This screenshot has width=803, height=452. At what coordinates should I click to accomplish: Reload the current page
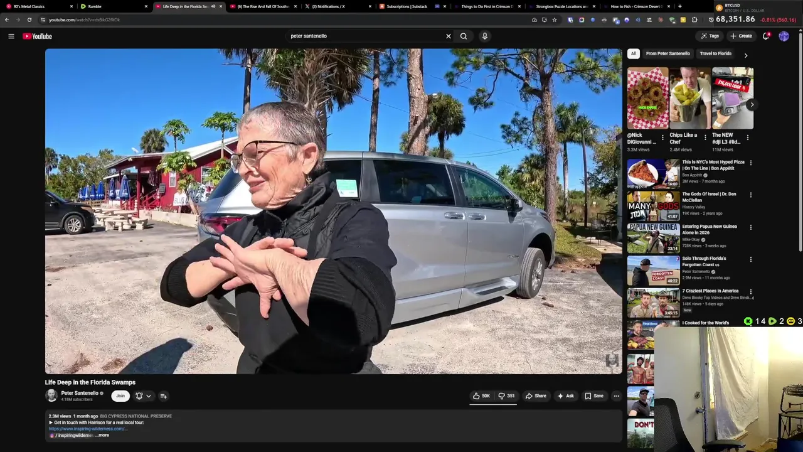tap(29, 19)
